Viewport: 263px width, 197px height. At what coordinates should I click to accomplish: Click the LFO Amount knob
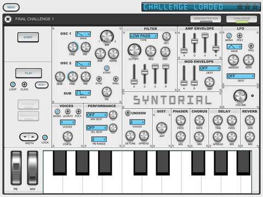233,60
